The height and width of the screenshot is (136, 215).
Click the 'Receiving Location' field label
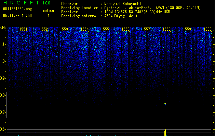click(x=80, y=8)
